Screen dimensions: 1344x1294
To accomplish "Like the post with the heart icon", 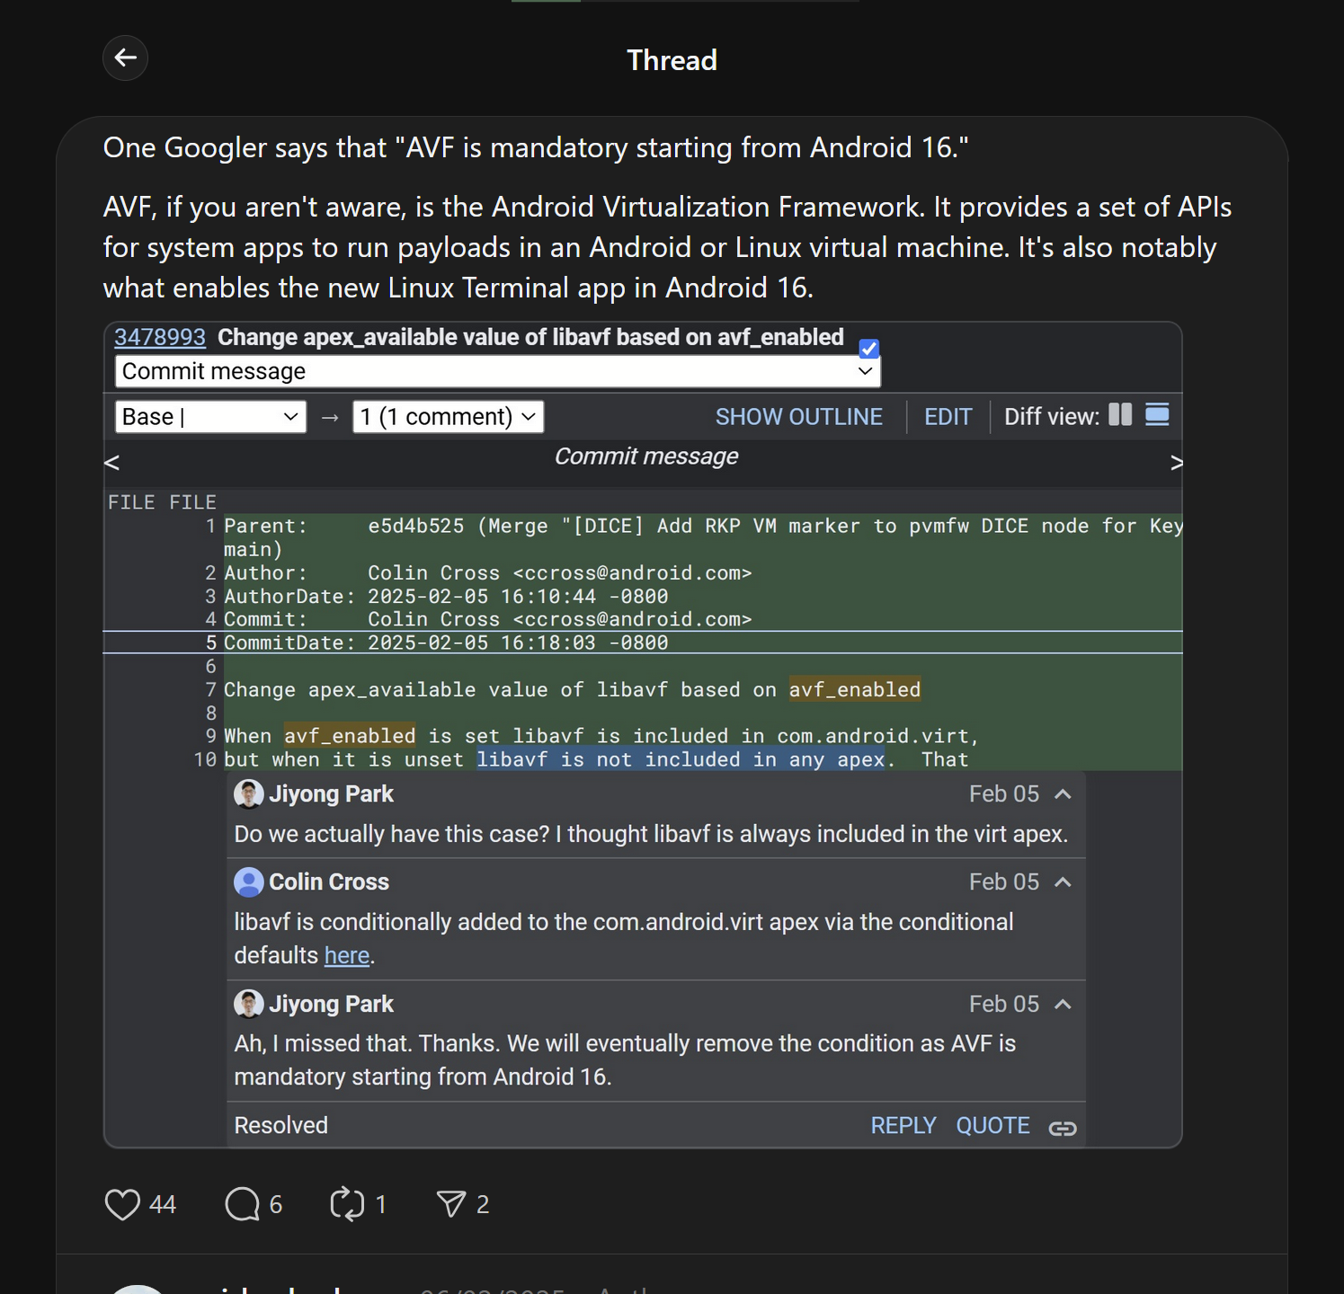I will [x=122, y=1204].
